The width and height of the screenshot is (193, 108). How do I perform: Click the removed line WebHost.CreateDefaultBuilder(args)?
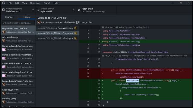135,73
